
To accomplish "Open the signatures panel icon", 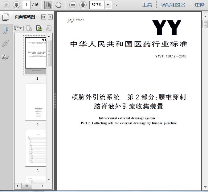I will 6,57.
